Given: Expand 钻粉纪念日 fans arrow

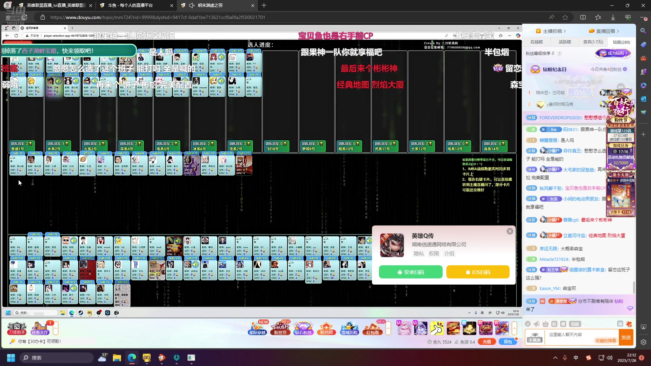Looking at the screenshot, I should (x=625, y=69).
